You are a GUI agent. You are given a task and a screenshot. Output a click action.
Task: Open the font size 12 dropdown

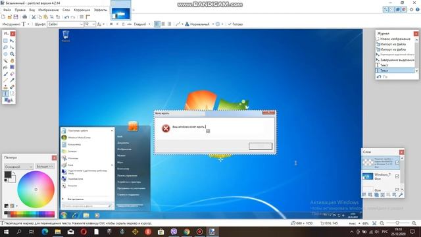93,24
